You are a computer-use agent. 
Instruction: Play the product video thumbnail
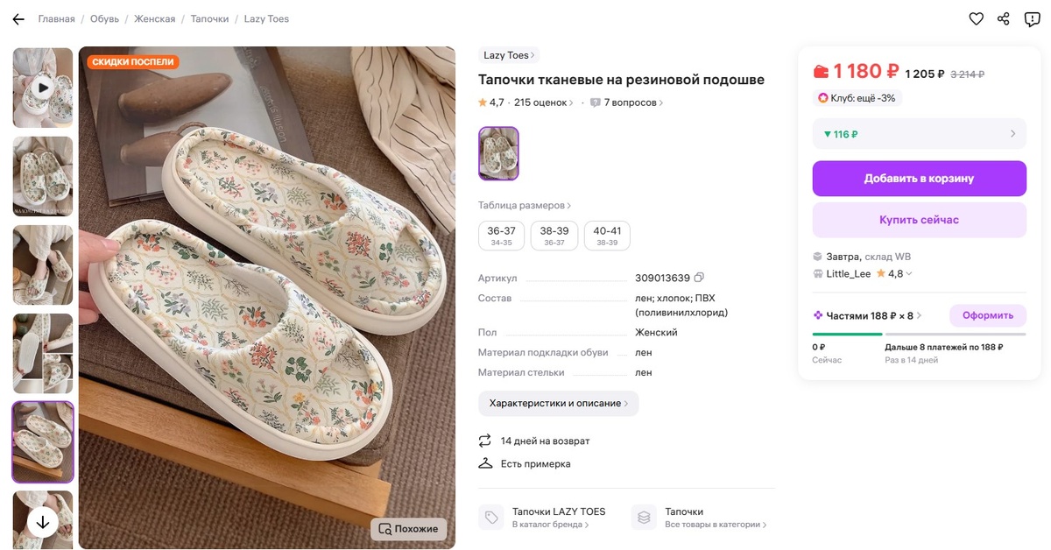42,88
